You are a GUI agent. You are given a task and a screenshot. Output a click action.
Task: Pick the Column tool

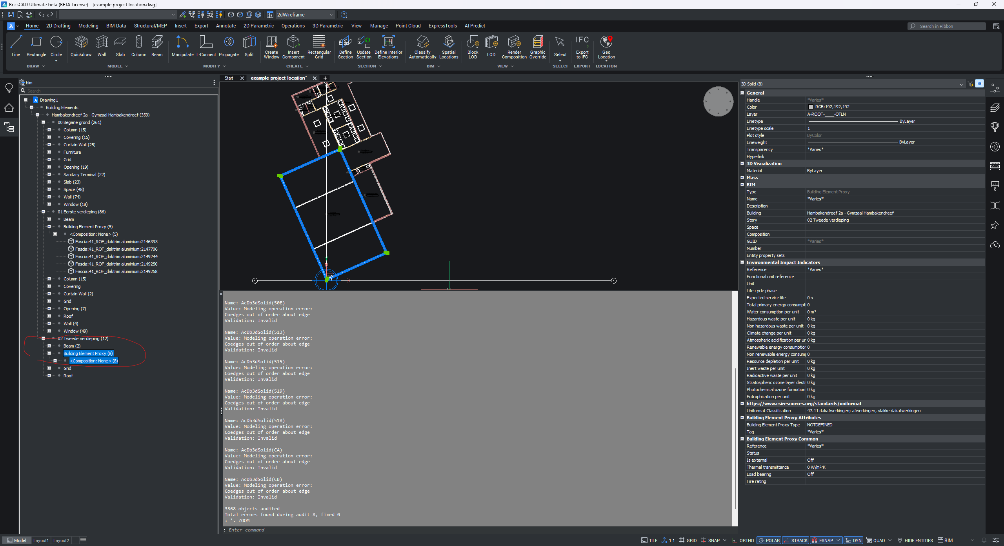139,46
